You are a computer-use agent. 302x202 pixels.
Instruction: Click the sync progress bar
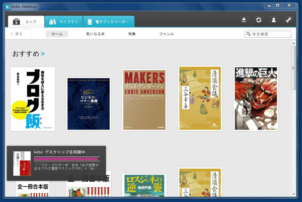pos(67,159)
